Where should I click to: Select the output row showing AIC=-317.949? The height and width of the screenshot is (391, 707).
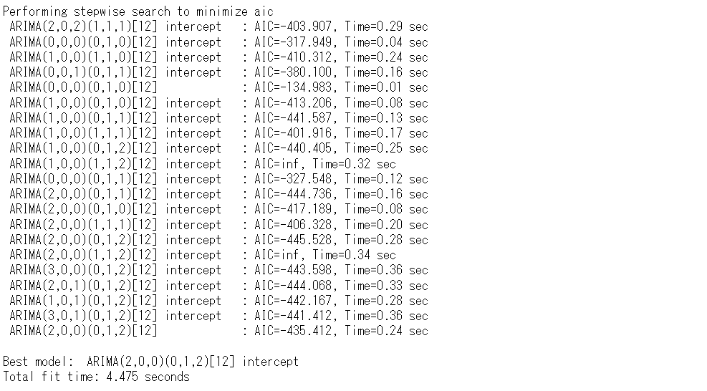[218, 42]
